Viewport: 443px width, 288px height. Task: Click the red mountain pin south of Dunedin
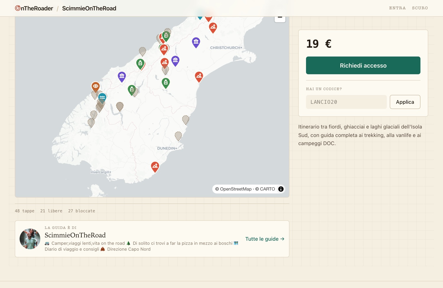pos(155,167)
